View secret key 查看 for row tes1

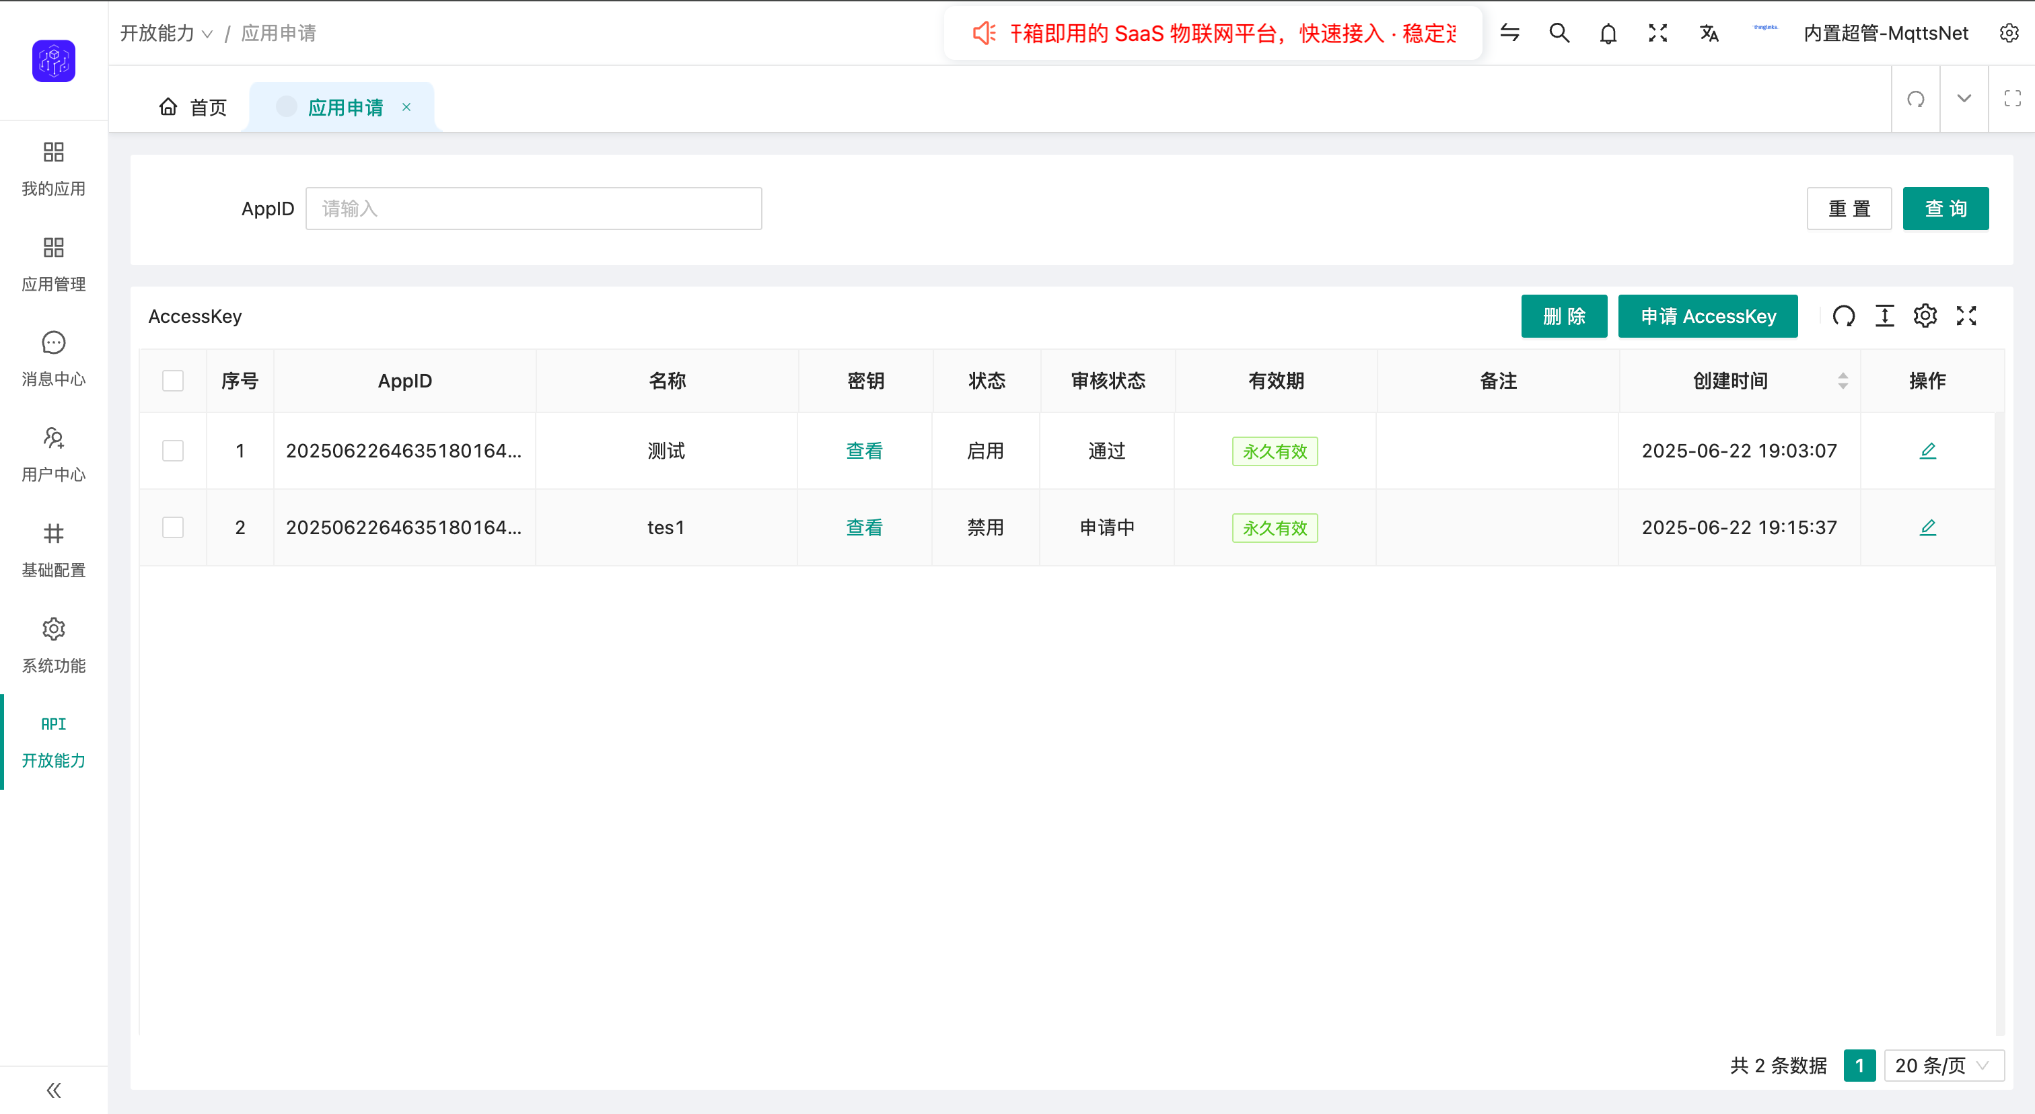tap(864, 527)
